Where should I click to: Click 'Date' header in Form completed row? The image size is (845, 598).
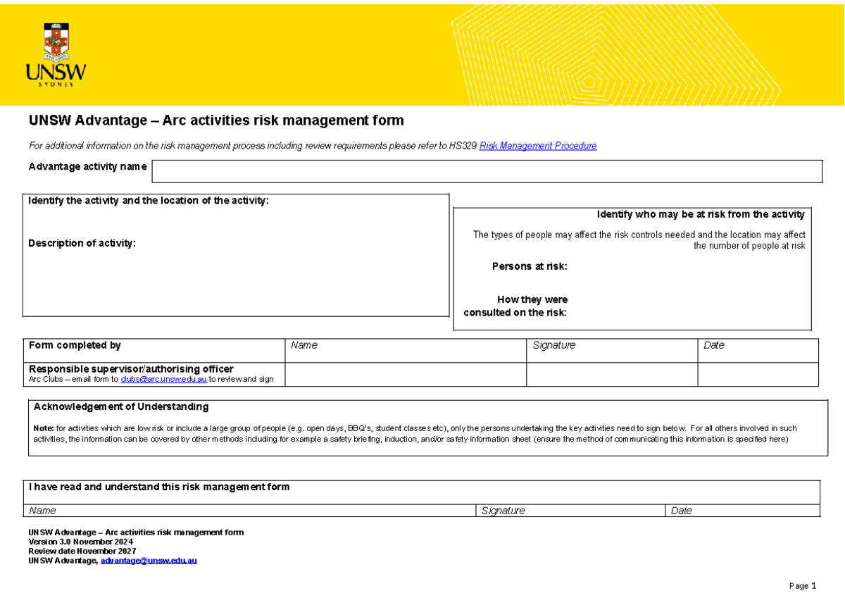point(714,345)
